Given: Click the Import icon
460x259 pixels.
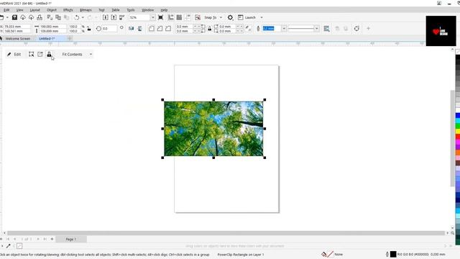Looking at the screenshot, I should click(106, 17).
